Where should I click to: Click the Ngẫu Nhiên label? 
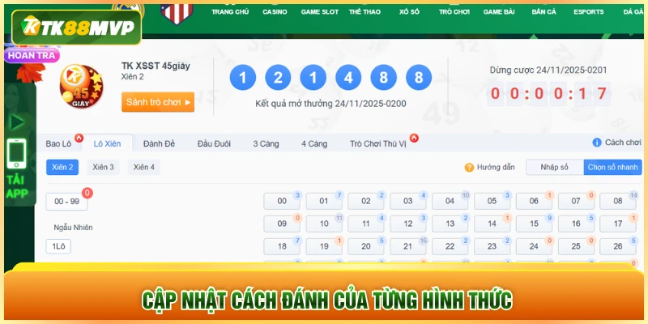73,228
